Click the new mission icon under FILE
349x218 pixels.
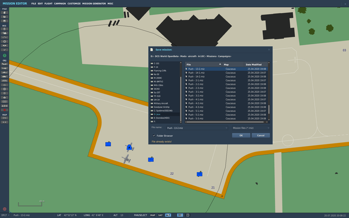(4, 13)
